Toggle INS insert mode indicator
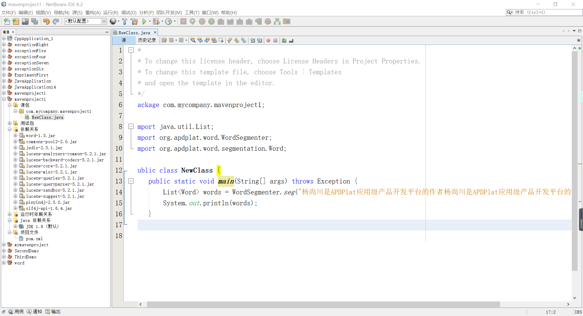 (x=578, y=312)
